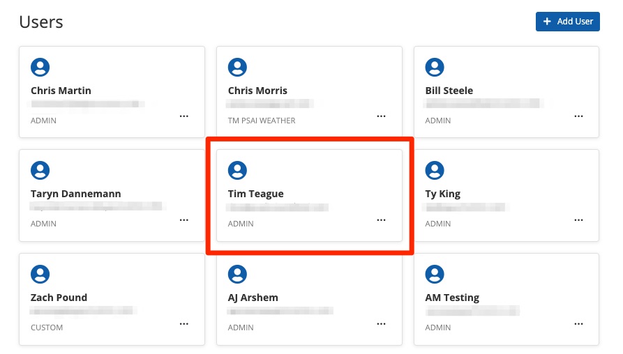Open the three-dot menu on Bill Steele's card
This screenshot has height=354, width=623.
pos(578,116)
